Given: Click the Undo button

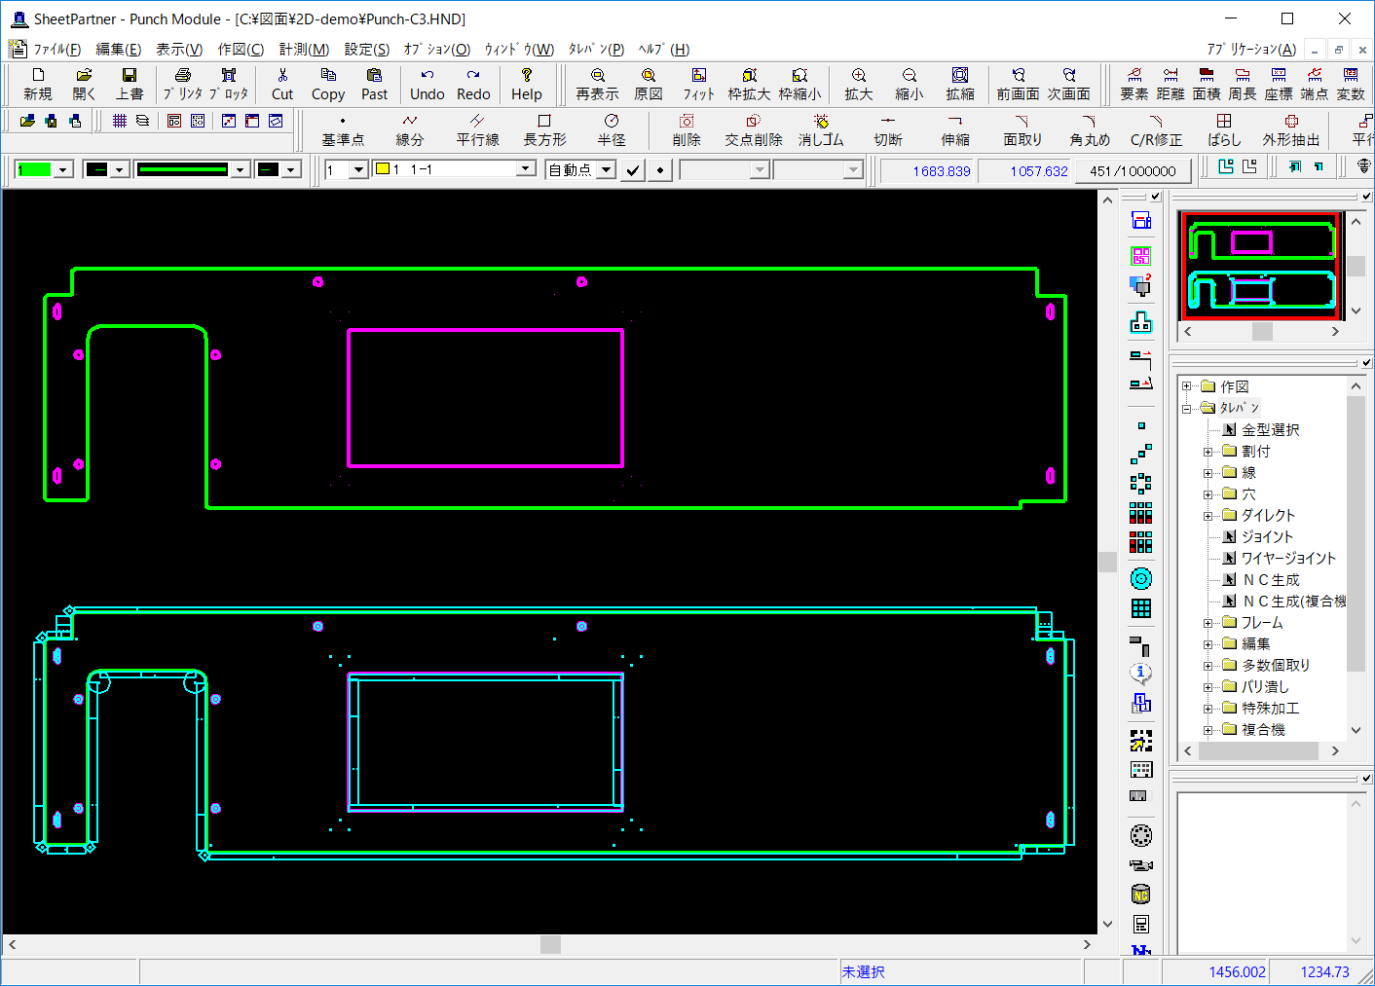Looking at the screenshot, I should (427, 85).
